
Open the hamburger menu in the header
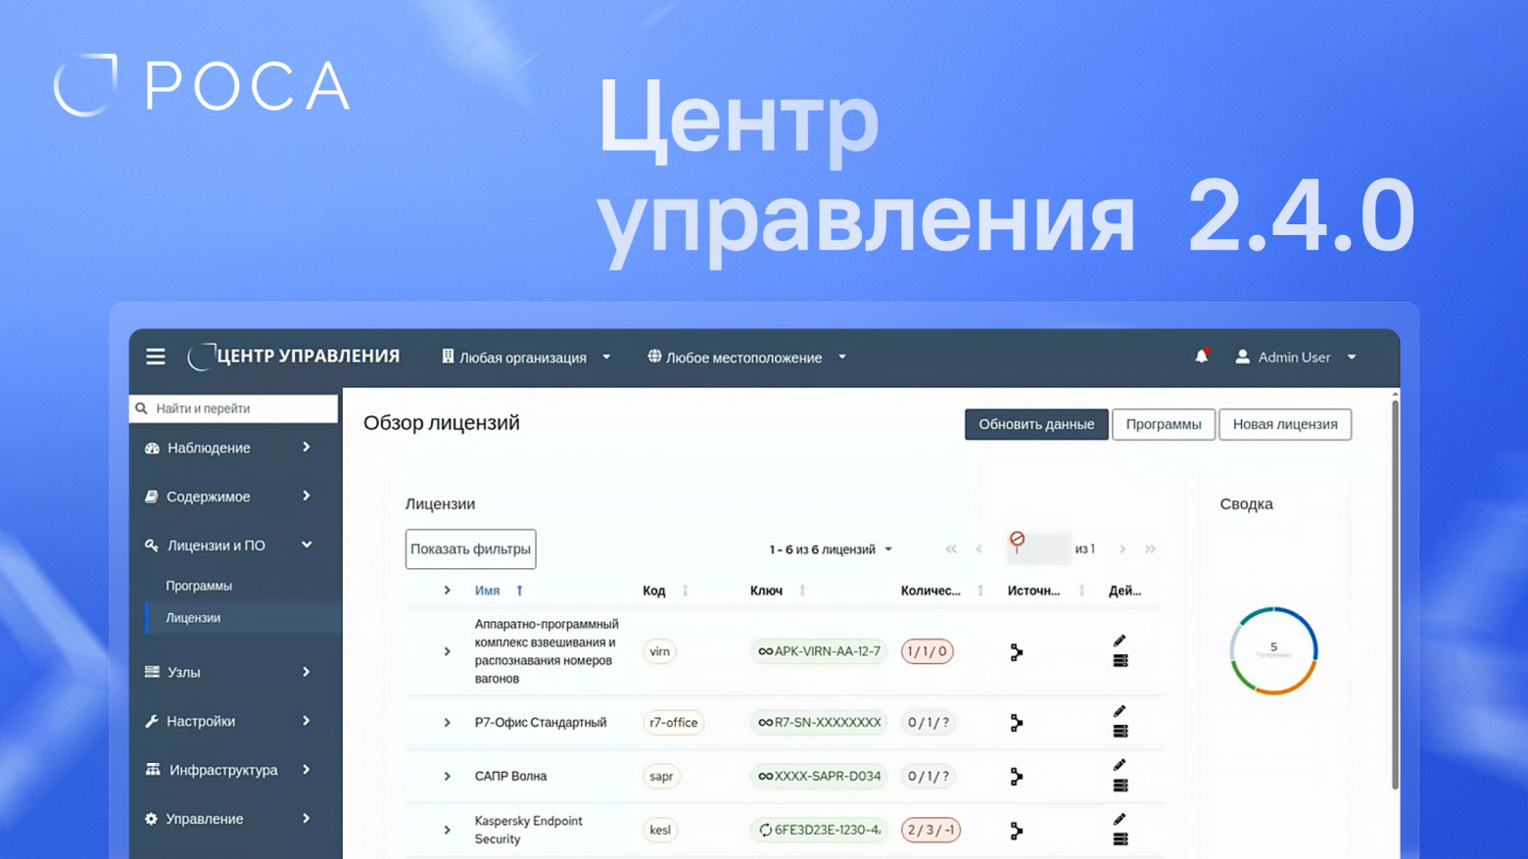click(156, 357)
